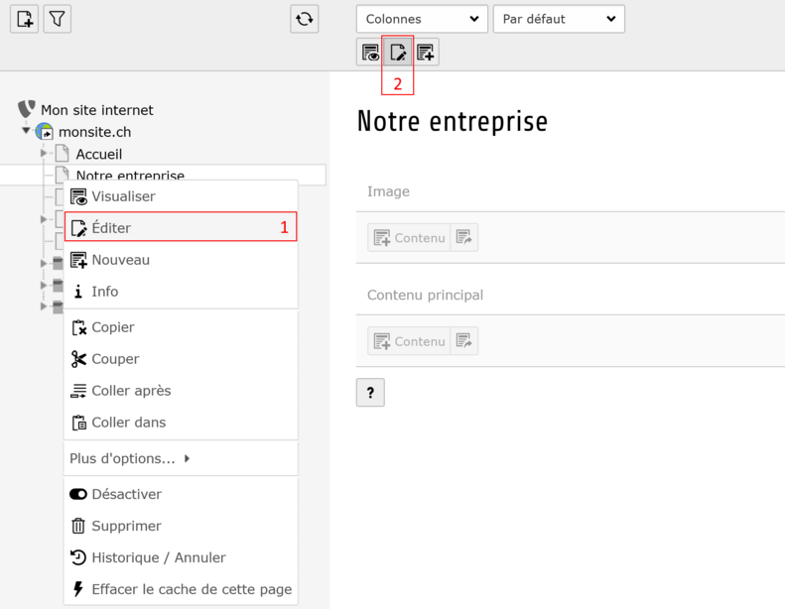Choose Éditer from the context menu
Image resolution: width=785 pixels, height=609 pixels.
tap(111, 228)
